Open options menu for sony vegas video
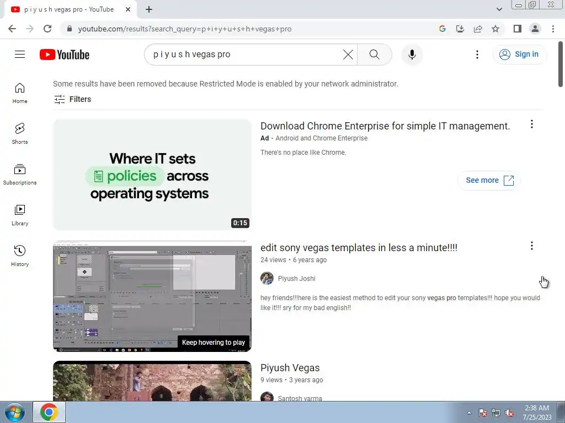565x423 pixels. click(x=531, y=246)
